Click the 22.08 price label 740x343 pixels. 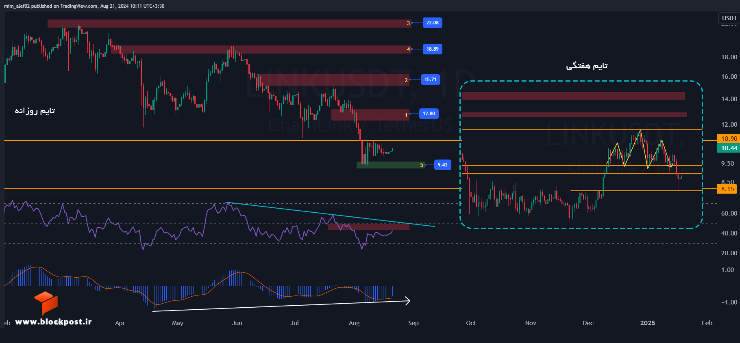(432, 23)
